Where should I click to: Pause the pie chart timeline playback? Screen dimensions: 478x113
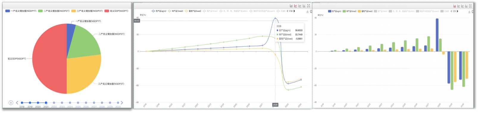11,103
